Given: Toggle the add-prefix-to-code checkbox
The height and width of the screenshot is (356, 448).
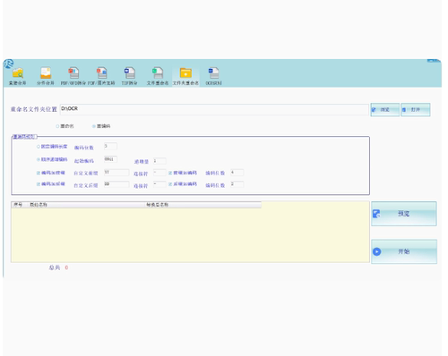Looking at the screenshot, I should click(x=51, y=173).
